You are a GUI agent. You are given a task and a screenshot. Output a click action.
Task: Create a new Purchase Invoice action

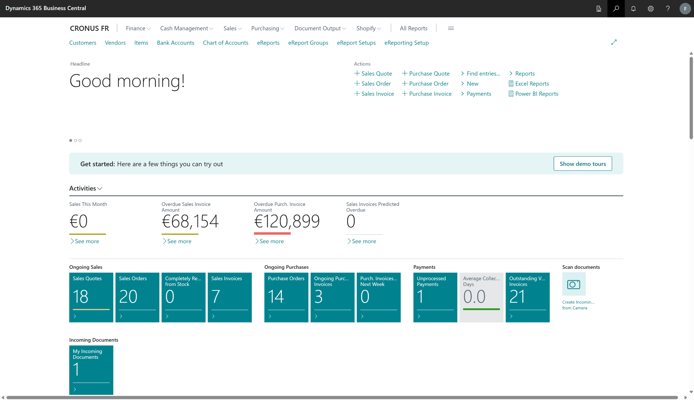tap(427, 94)
